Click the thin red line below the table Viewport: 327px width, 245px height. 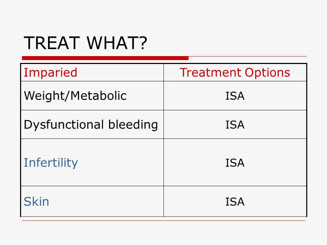(164, 220)
